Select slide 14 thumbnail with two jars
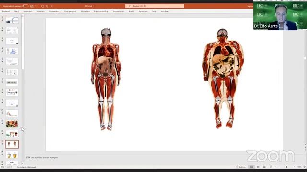Screen dimensions: 307x172 [12, 155]
